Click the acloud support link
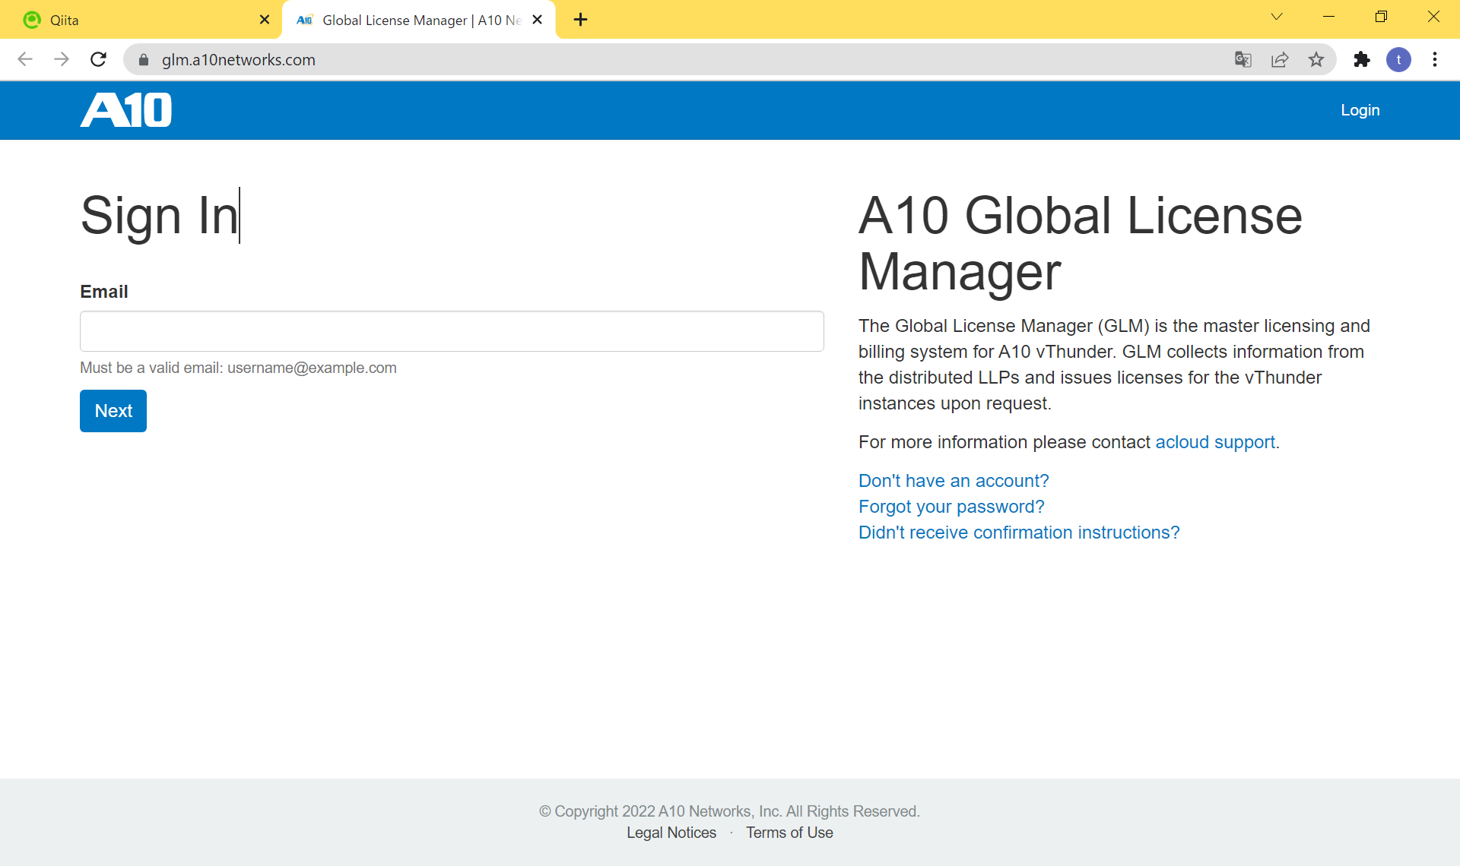This screenshot has height=866, width=1460. click(1215, 442)
